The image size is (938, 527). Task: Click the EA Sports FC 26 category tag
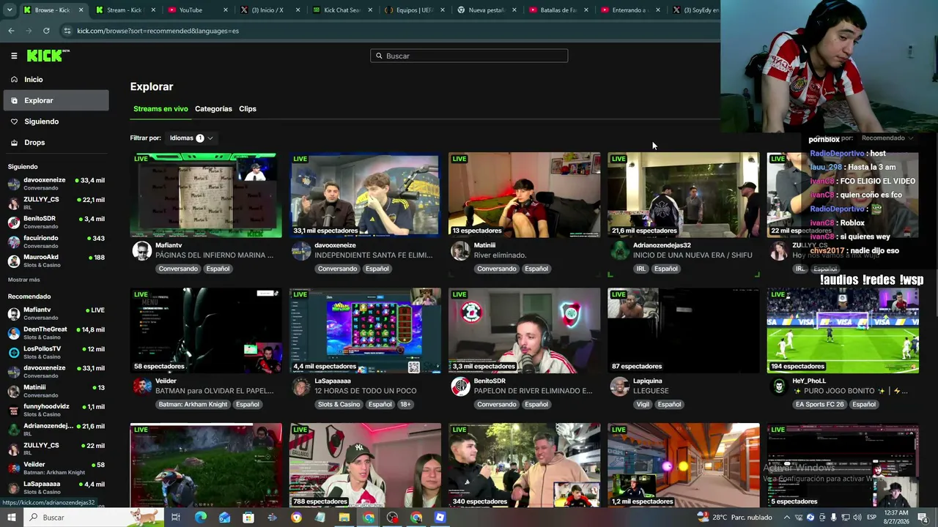[819, 404]
